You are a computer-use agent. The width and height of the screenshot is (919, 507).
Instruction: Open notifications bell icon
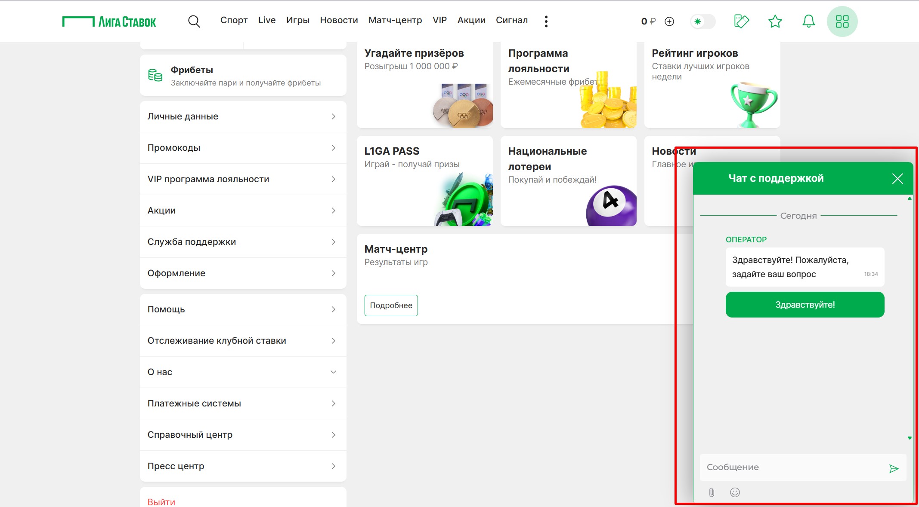(x=808, y=21)
